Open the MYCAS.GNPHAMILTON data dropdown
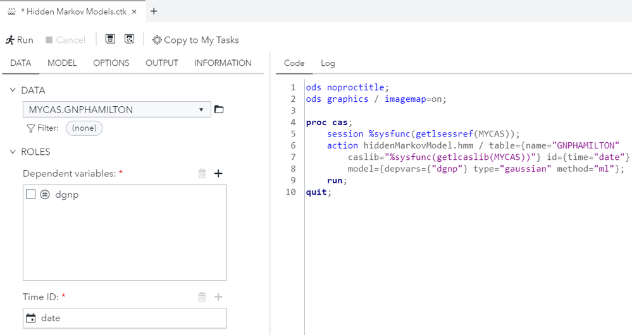The image size is (632, 335). (x=116, y=109)
